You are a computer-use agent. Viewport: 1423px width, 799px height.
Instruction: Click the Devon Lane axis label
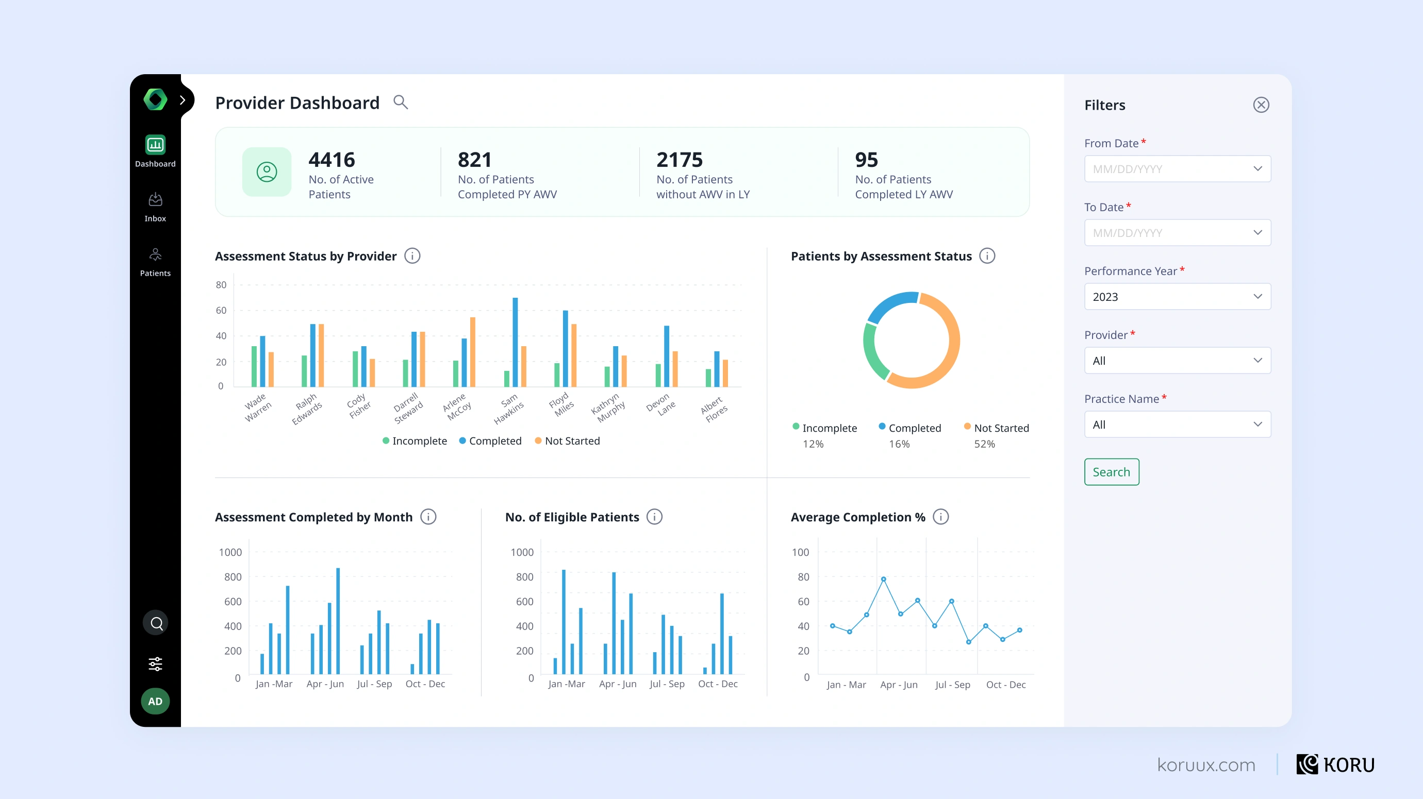click(661, 404)
